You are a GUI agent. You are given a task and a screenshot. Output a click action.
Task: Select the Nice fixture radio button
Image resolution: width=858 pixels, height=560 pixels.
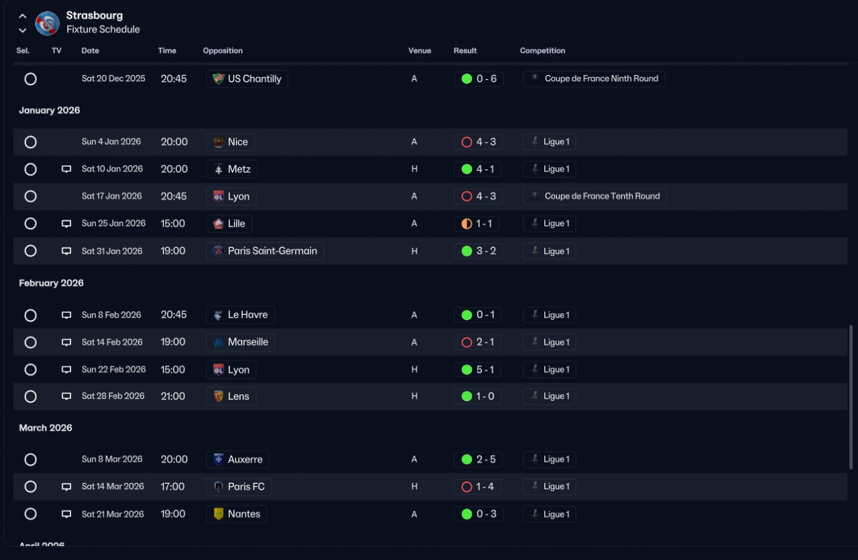click(x=30, y=142)
